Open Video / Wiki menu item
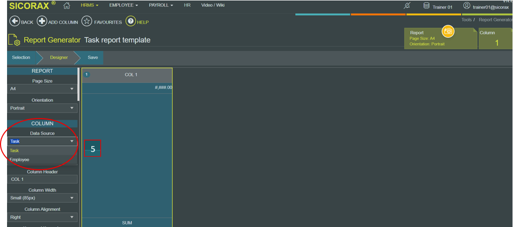This screenshot has height=227, width=513. click(x=213, y=5)
